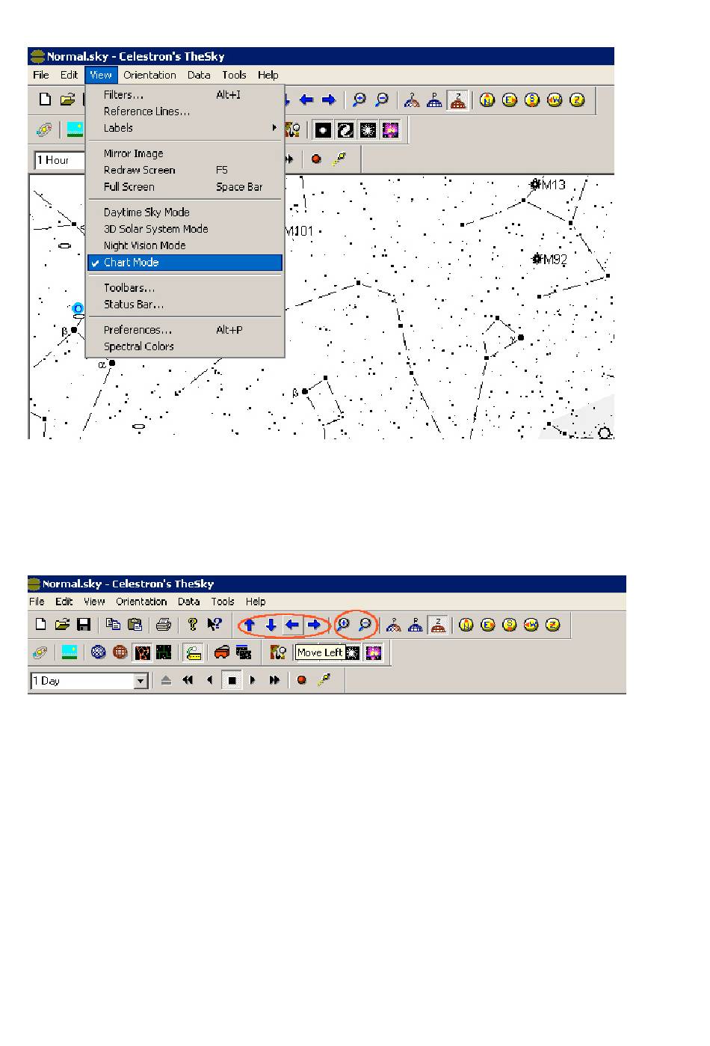Viewport: 710px width, 1046px height.
Task: Stop time flow with square stop button
Action: tap(232, 681)
